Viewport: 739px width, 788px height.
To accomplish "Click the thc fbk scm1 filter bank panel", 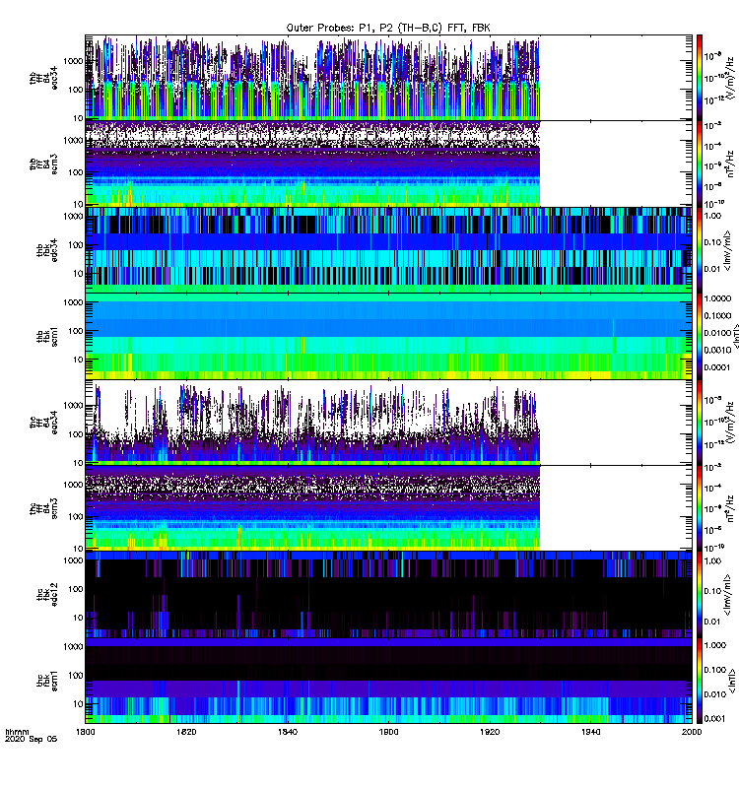I will [x=388, y=681].
